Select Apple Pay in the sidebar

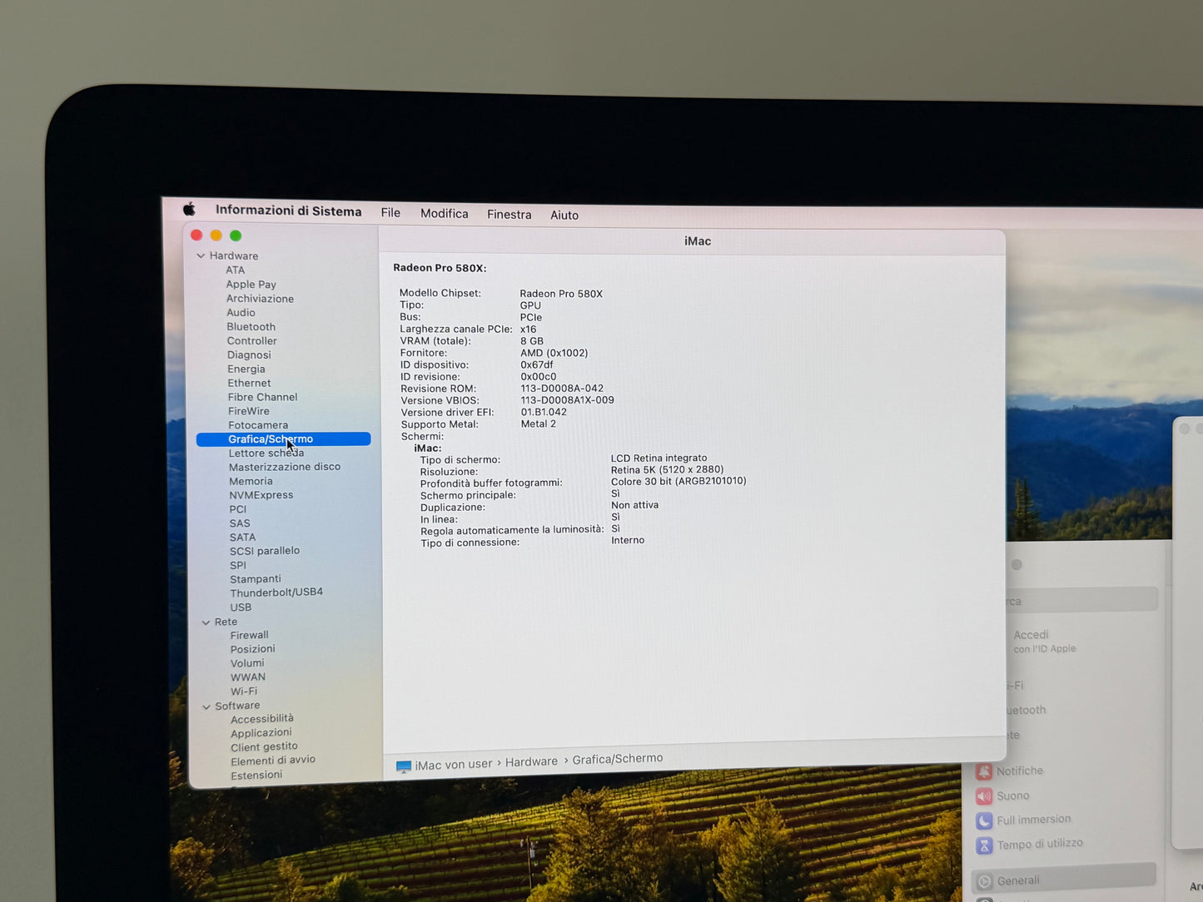point(251,285)
